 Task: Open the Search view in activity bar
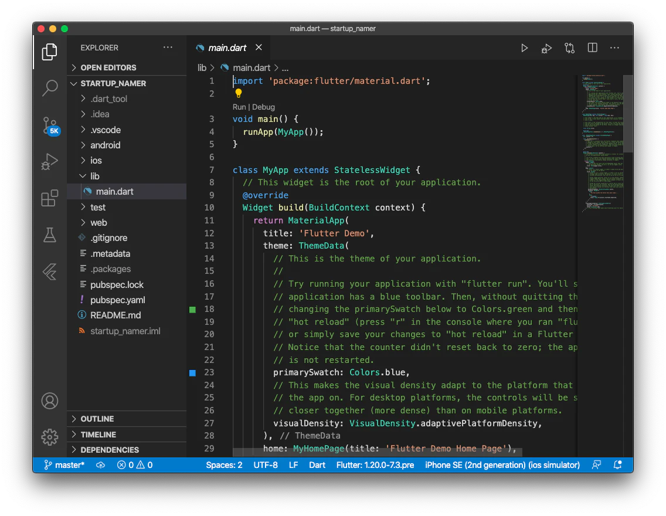[50, 88]
